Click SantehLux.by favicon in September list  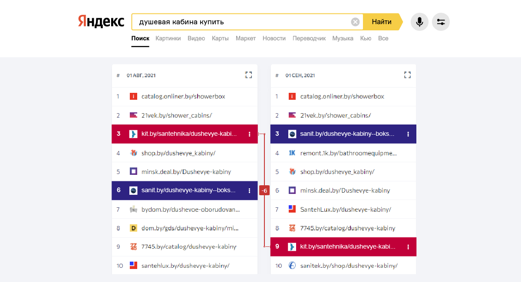pyautogui.click(x=292, y=209)
